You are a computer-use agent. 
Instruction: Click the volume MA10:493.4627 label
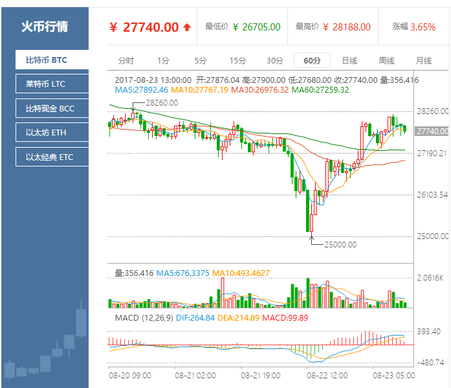click(241, 273)
